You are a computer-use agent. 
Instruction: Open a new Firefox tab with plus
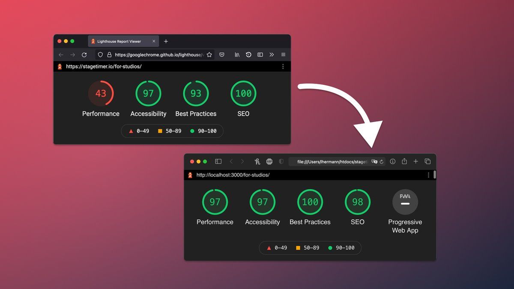click(x=166, y=42)
